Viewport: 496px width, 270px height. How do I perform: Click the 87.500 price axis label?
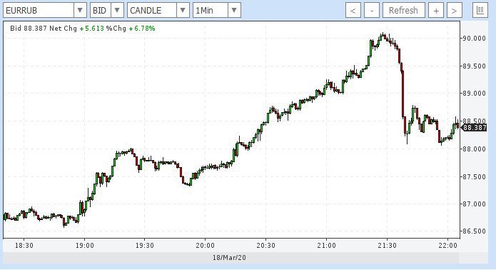pyautogui.click(x=474, y=176)
